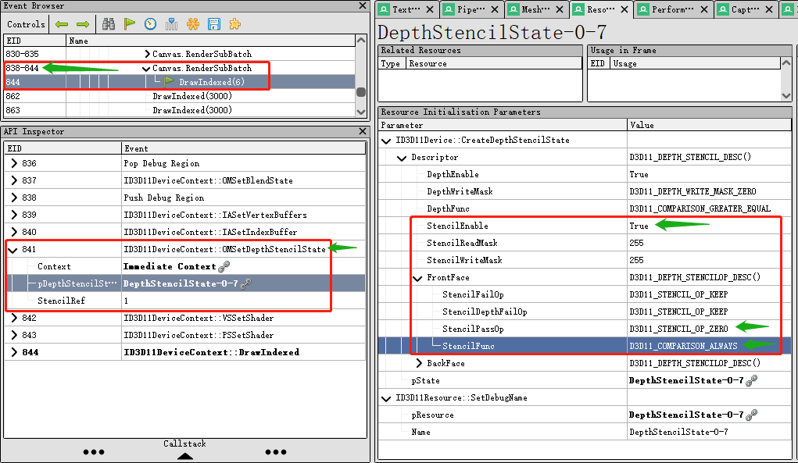
Task: Click the clock icon to time drawcalls
Action: [150, 24]
